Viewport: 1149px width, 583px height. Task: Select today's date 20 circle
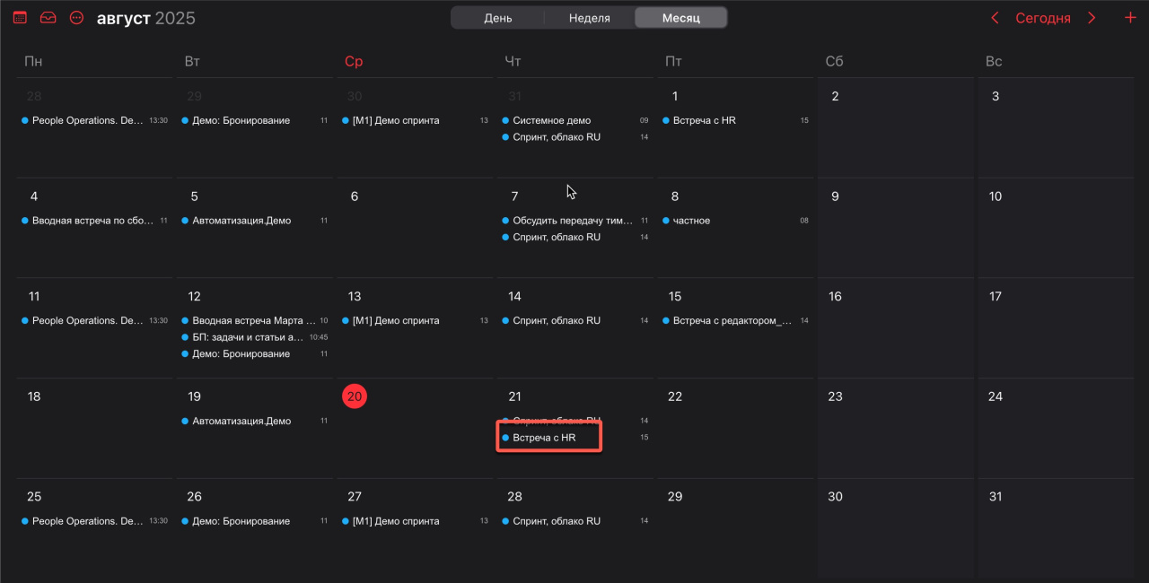tap(355, 396)
